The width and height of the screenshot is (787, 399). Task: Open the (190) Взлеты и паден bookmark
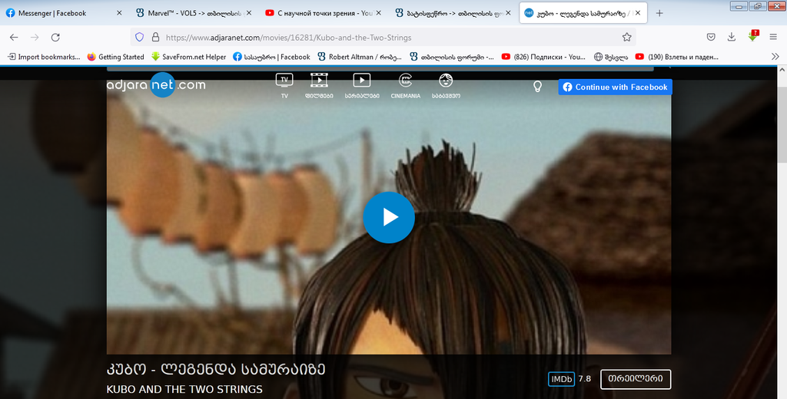pos(678,57)
